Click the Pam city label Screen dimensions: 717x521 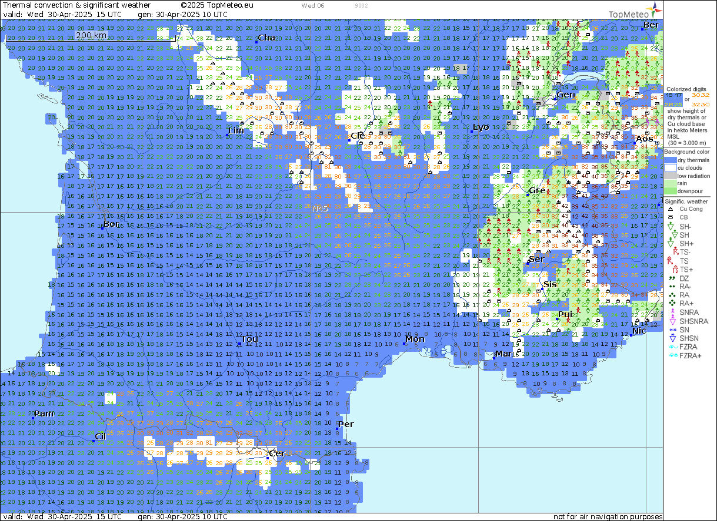44,414
